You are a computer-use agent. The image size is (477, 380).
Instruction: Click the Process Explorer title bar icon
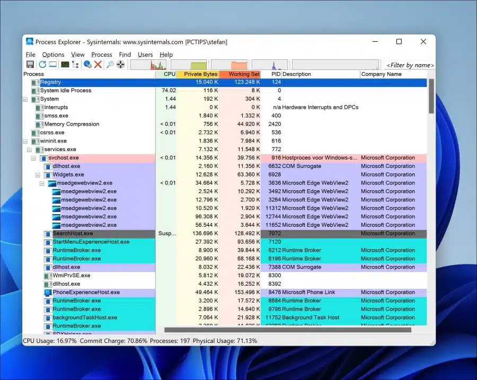pyautogui.click(x=30, y=41)
